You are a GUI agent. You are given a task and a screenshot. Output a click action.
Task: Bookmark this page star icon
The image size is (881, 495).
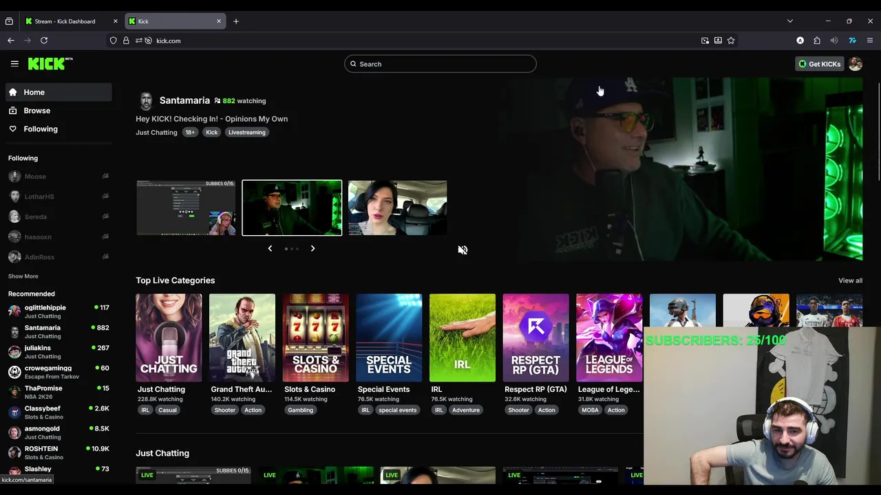point(731,41)
